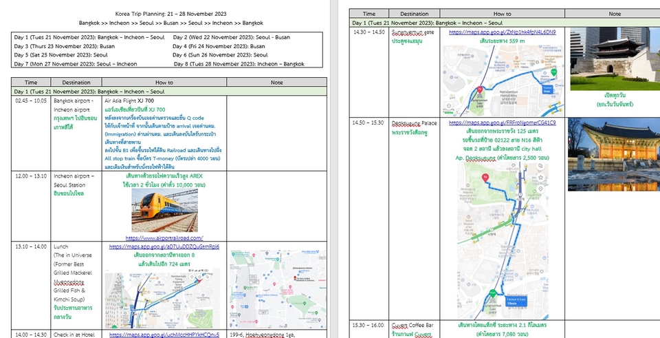
Task: Click 'Cuvert Coffee Bar' destination text
Action: tap(412, 325)
